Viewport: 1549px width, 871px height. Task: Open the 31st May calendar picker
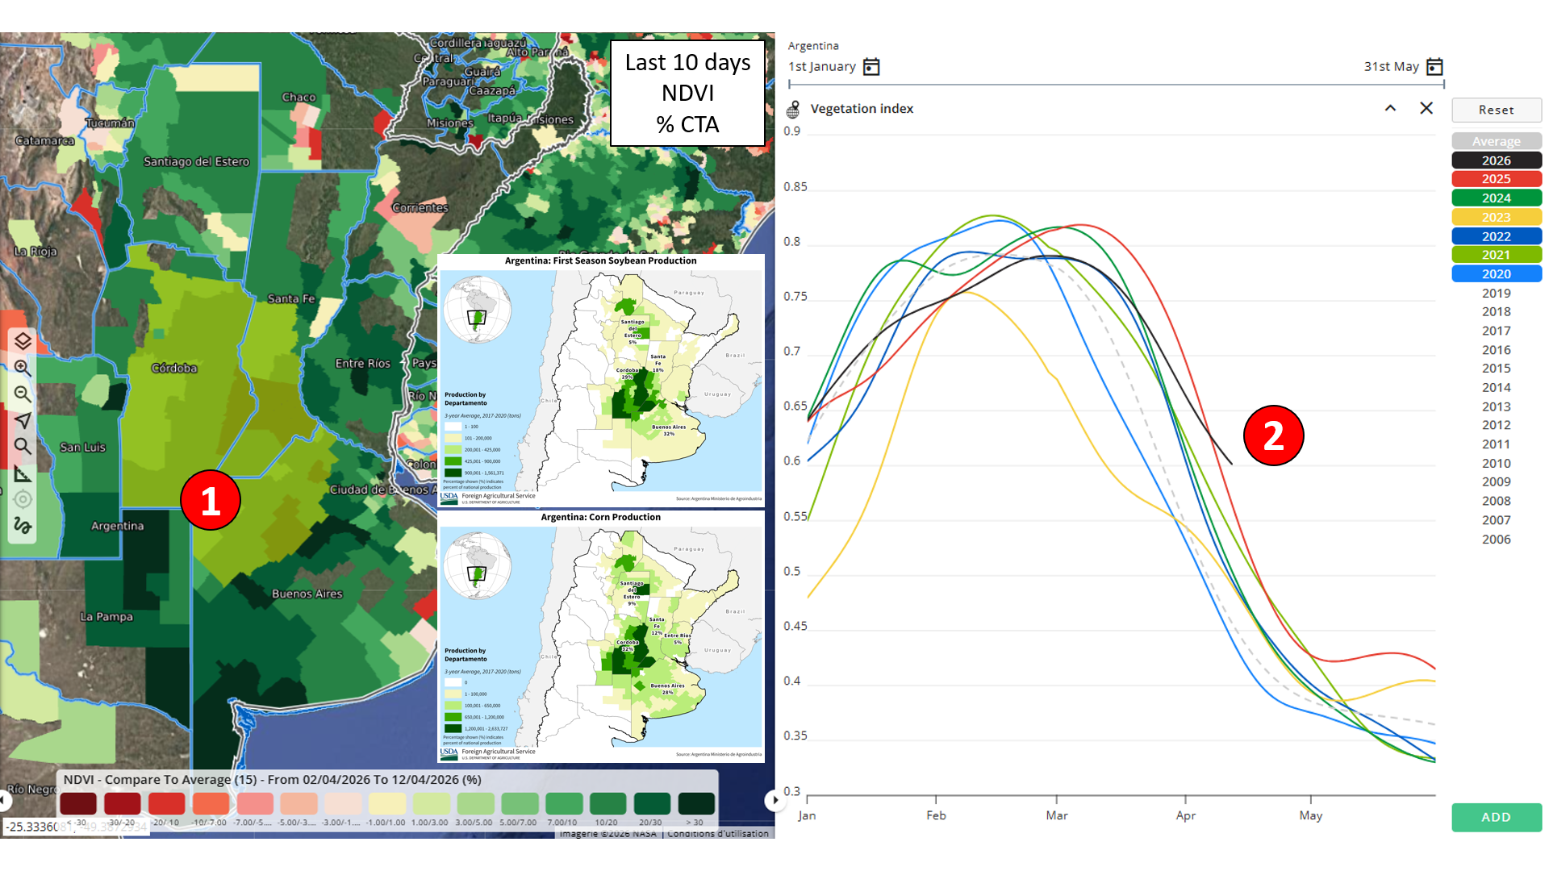pyautogui.click(x=1434, y=67)
